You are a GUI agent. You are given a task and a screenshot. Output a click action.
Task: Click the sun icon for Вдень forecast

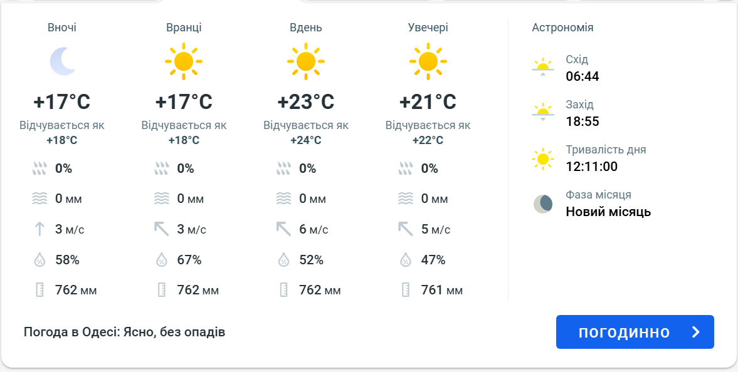(307, 59)
